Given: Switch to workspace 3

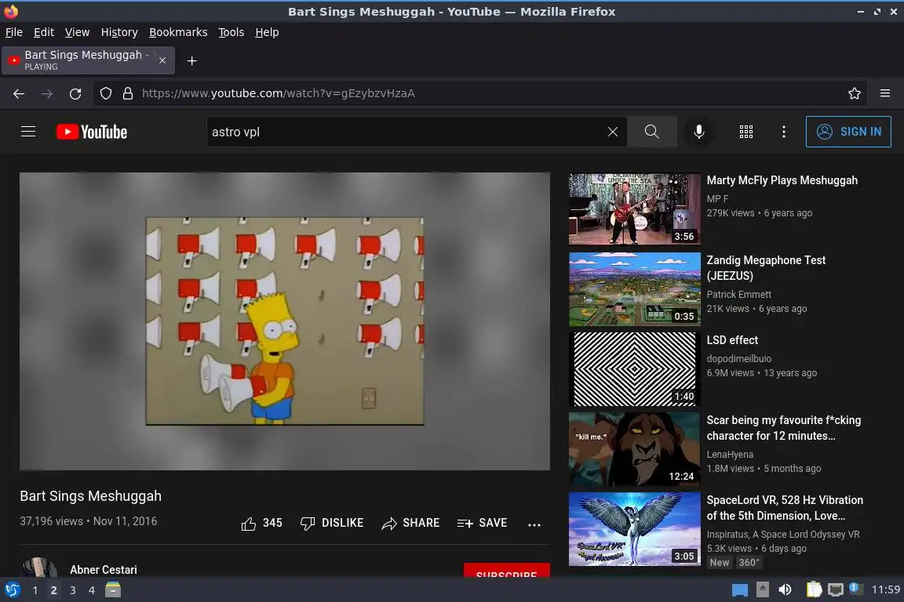Looking at the screenshot, I should click(73, 590).
